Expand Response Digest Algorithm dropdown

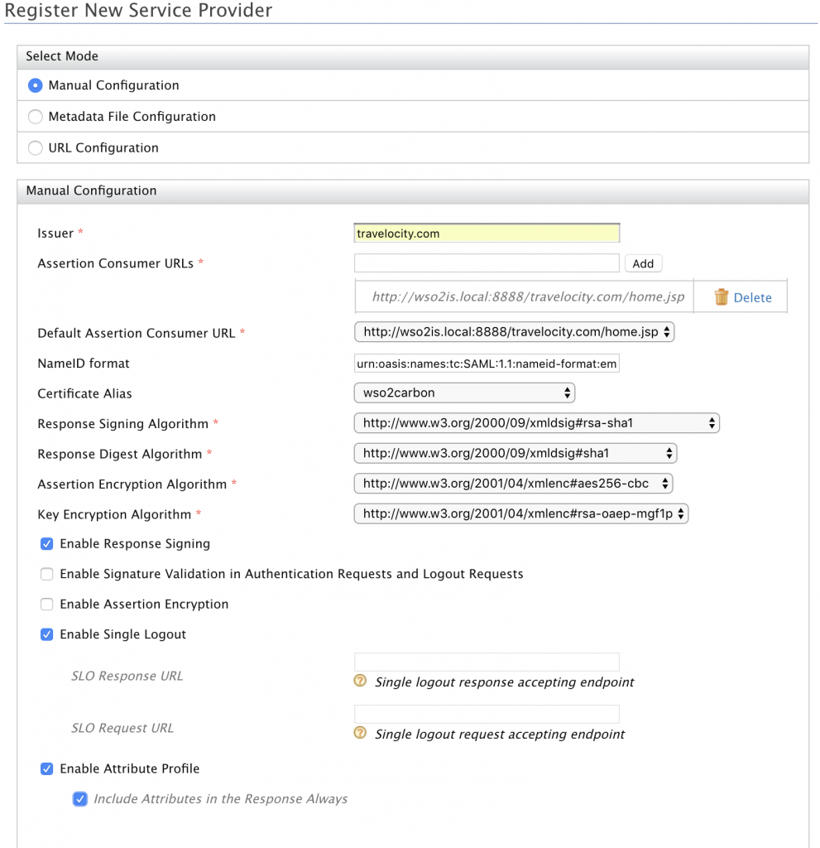point(515,453)
